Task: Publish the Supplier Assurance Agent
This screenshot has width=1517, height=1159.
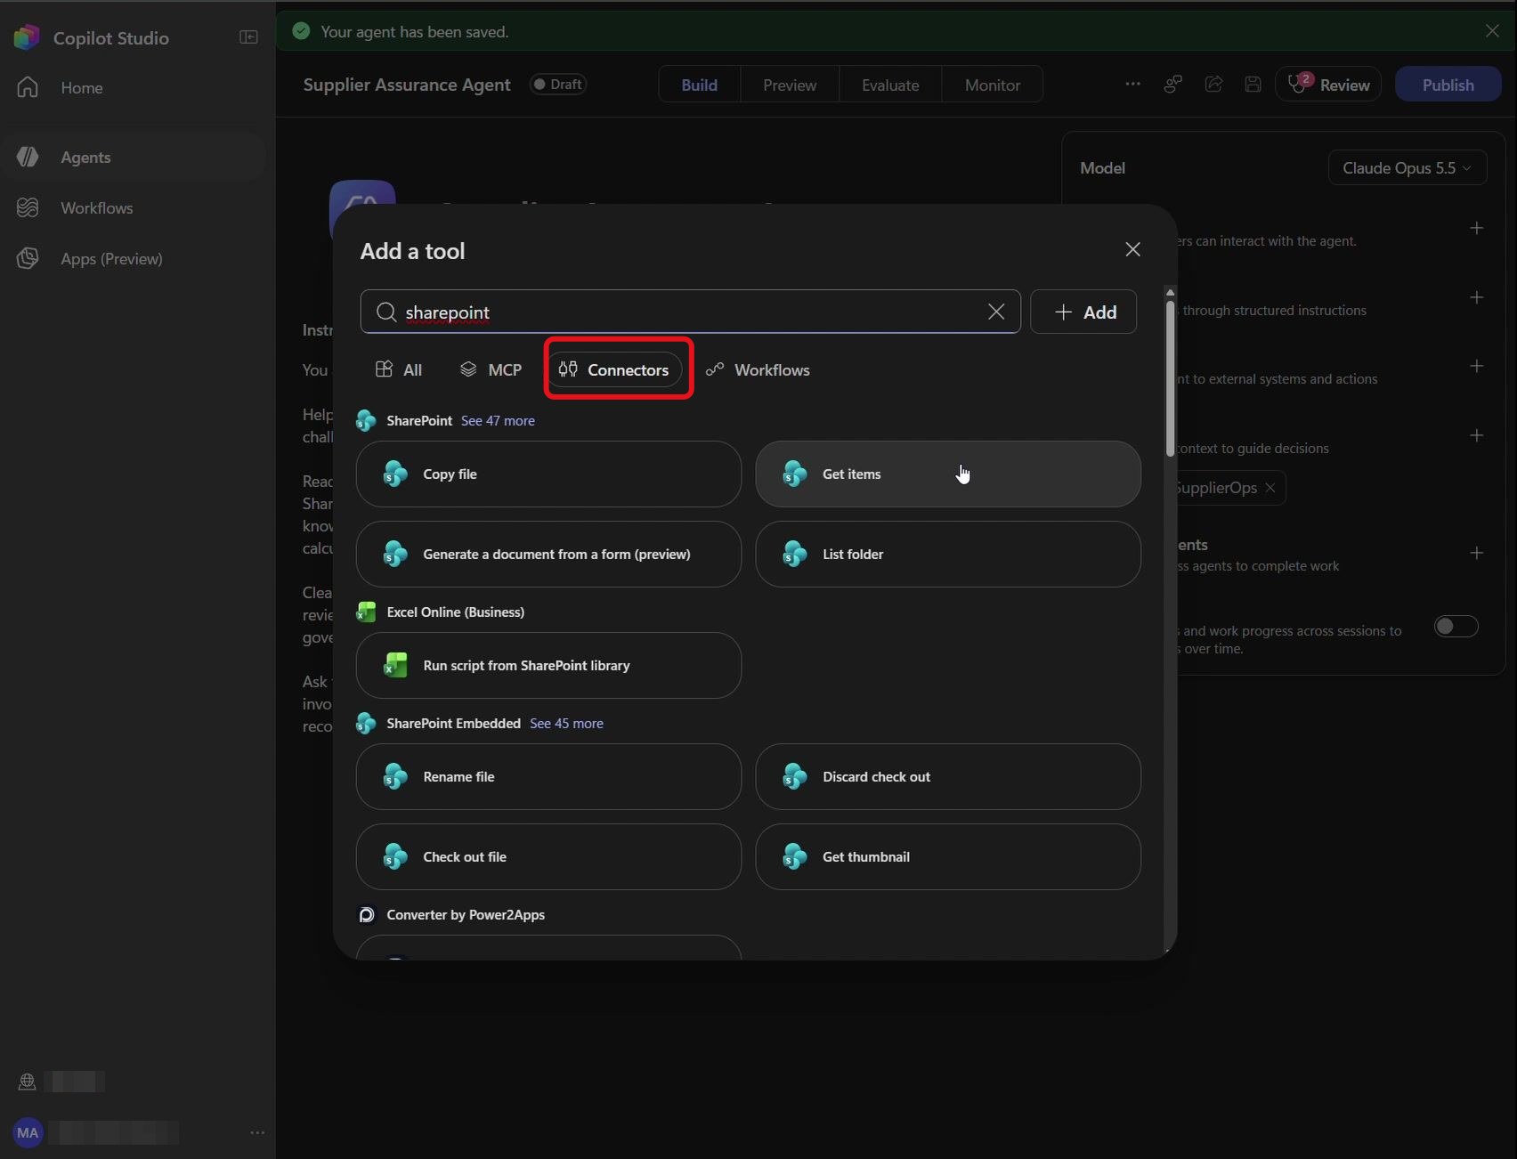Action: pyautogui.click(x=1448, y=85)
